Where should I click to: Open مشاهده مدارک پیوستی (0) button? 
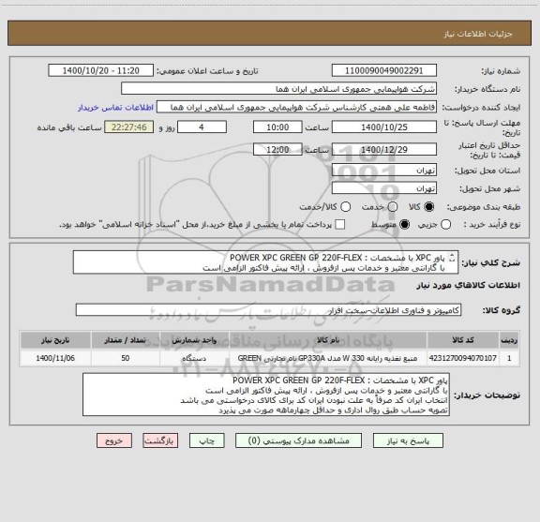(298, 440)
